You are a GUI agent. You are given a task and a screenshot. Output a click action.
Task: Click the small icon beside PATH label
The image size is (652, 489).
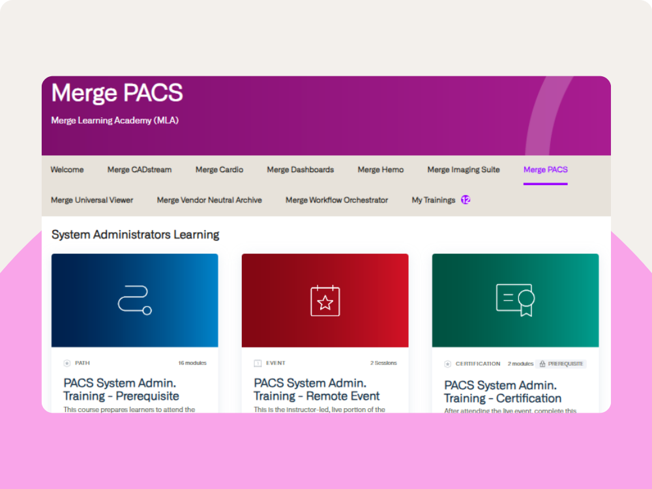tap(67, 363)
